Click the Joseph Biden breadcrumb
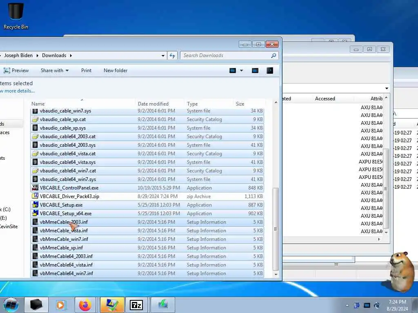The width and height of the screenshot is (418, 313). [18, 55]
